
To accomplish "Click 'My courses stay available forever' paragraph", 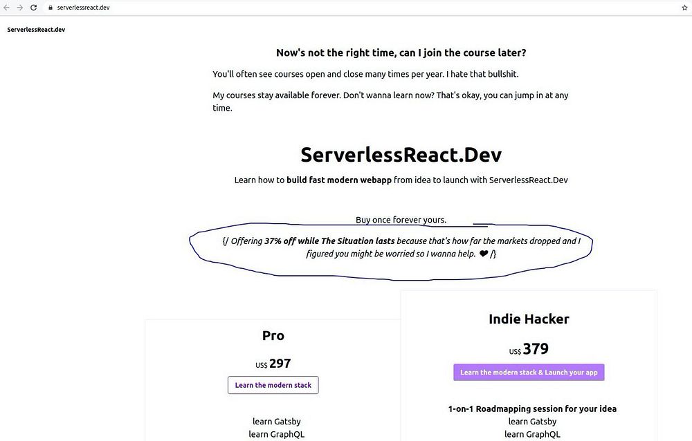I will [390, 102].
